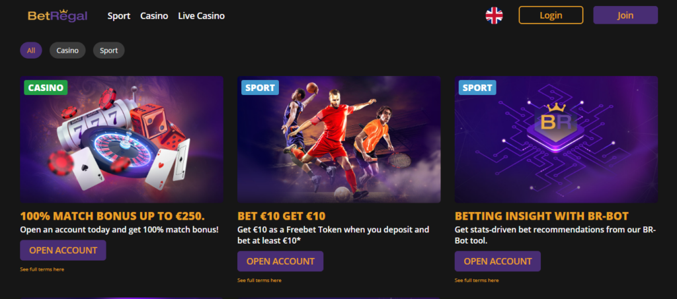Filter promotions by Sport chip
Image resolution: width=677 pixels, height=299 pixels.
click(109, 50)
